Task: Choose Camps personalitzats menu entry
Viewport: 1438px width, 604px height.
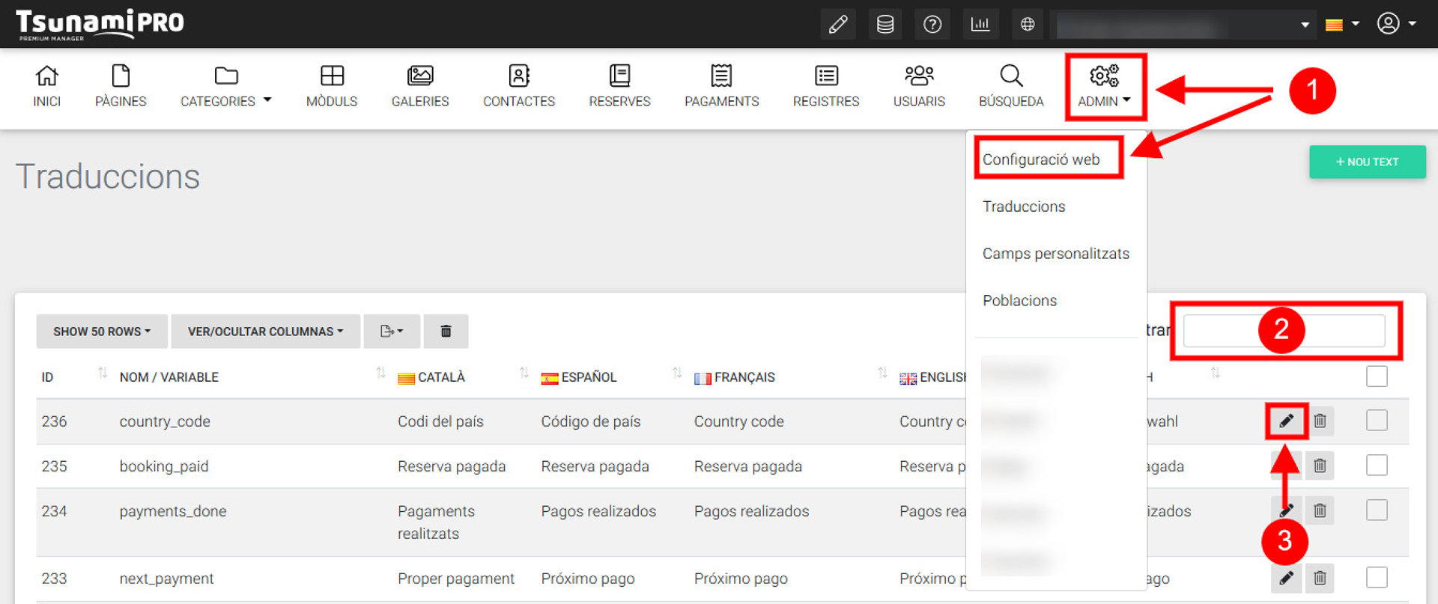Action: click(1055, 254)
